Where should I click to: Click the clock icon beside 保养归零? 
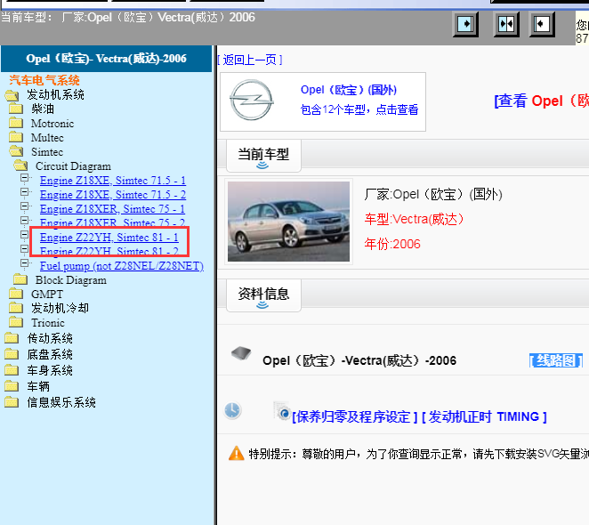click(232, 410)
